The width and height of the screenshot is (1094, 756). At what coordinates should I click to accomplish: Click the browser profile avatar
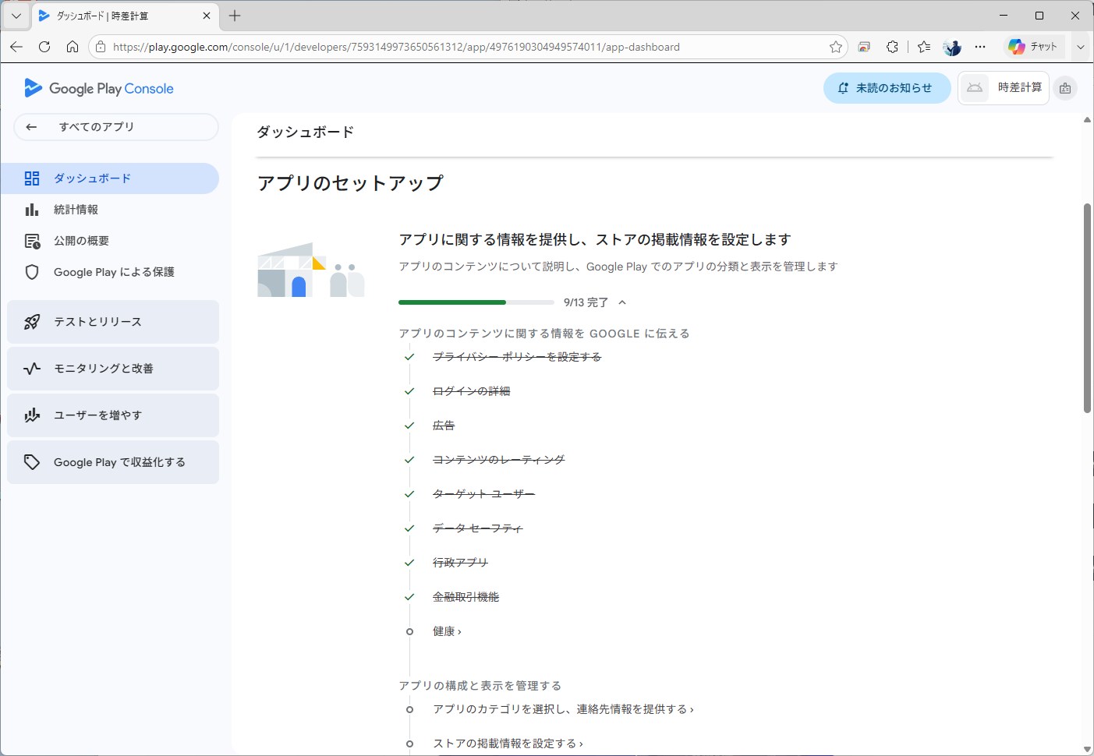[x=952, y=47]
